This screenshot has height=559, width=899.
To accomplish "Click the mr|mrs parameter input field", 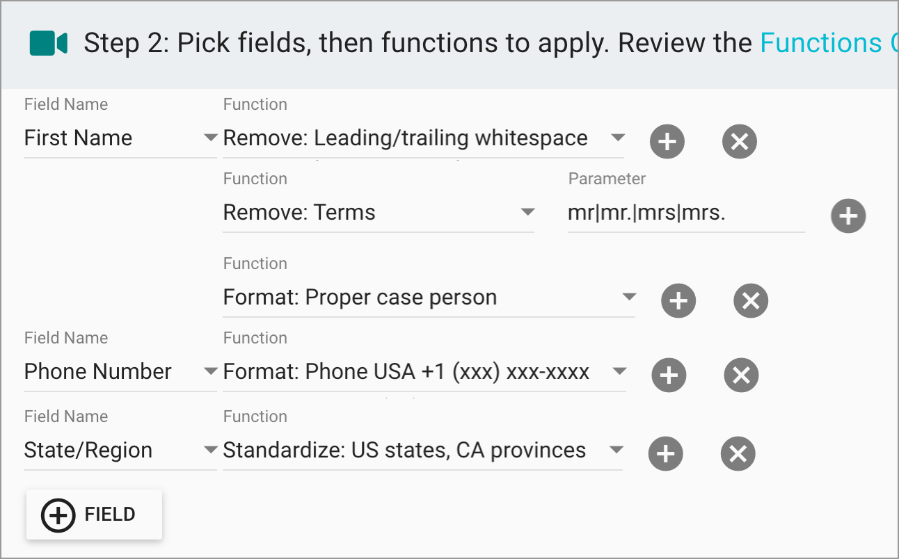I will point(685,212).
